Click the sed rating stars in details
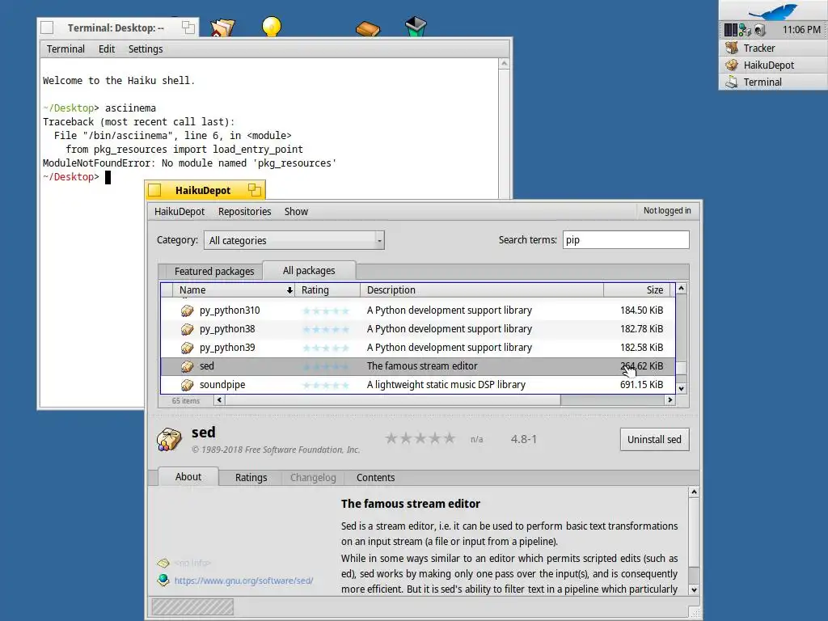The height and width of the screenshot is (621, 828). click(420, 438)
